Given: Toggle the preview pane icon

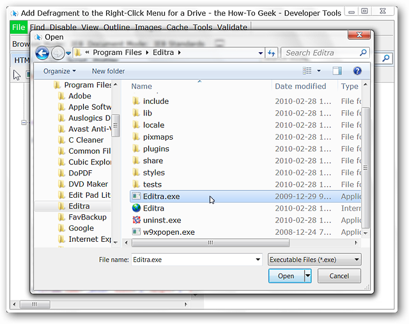Looking at the screenshot, I should pyautogui.click(x=337, y=71).
